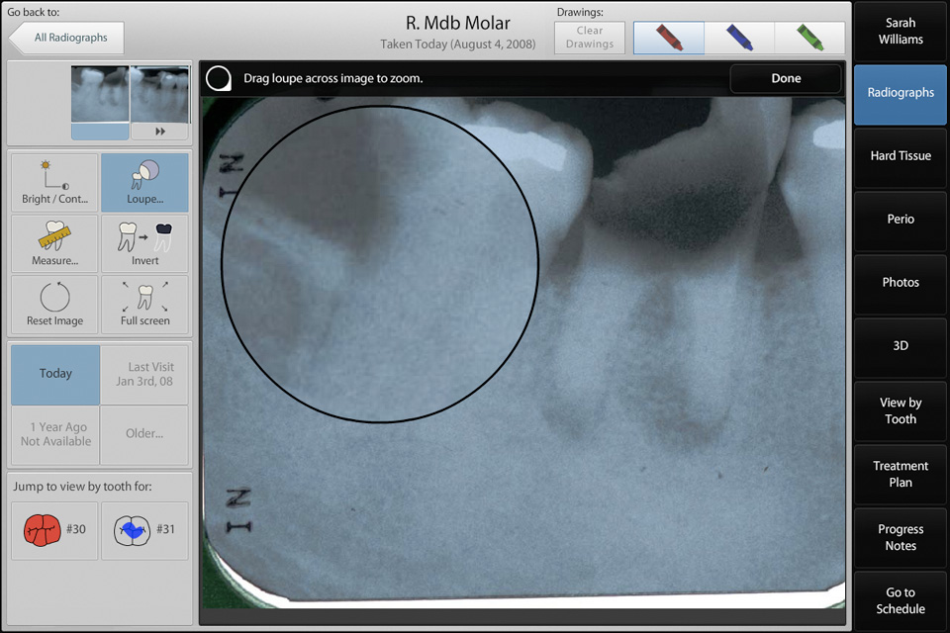
Task: Select the Bright / Contrast tool
Action: (54, 183)
